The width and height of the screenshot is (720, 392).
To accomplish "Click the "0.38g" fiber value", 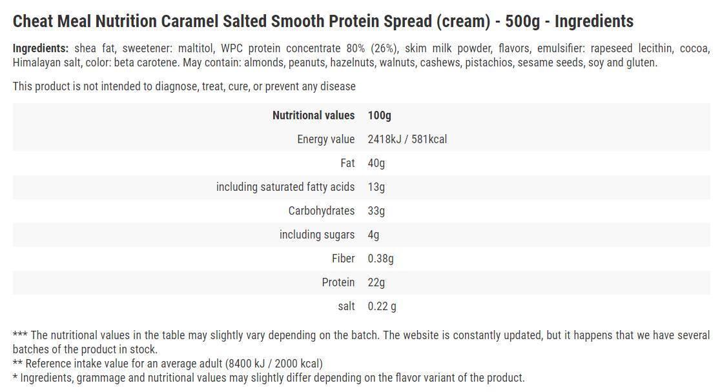I will tap(380, 259).
